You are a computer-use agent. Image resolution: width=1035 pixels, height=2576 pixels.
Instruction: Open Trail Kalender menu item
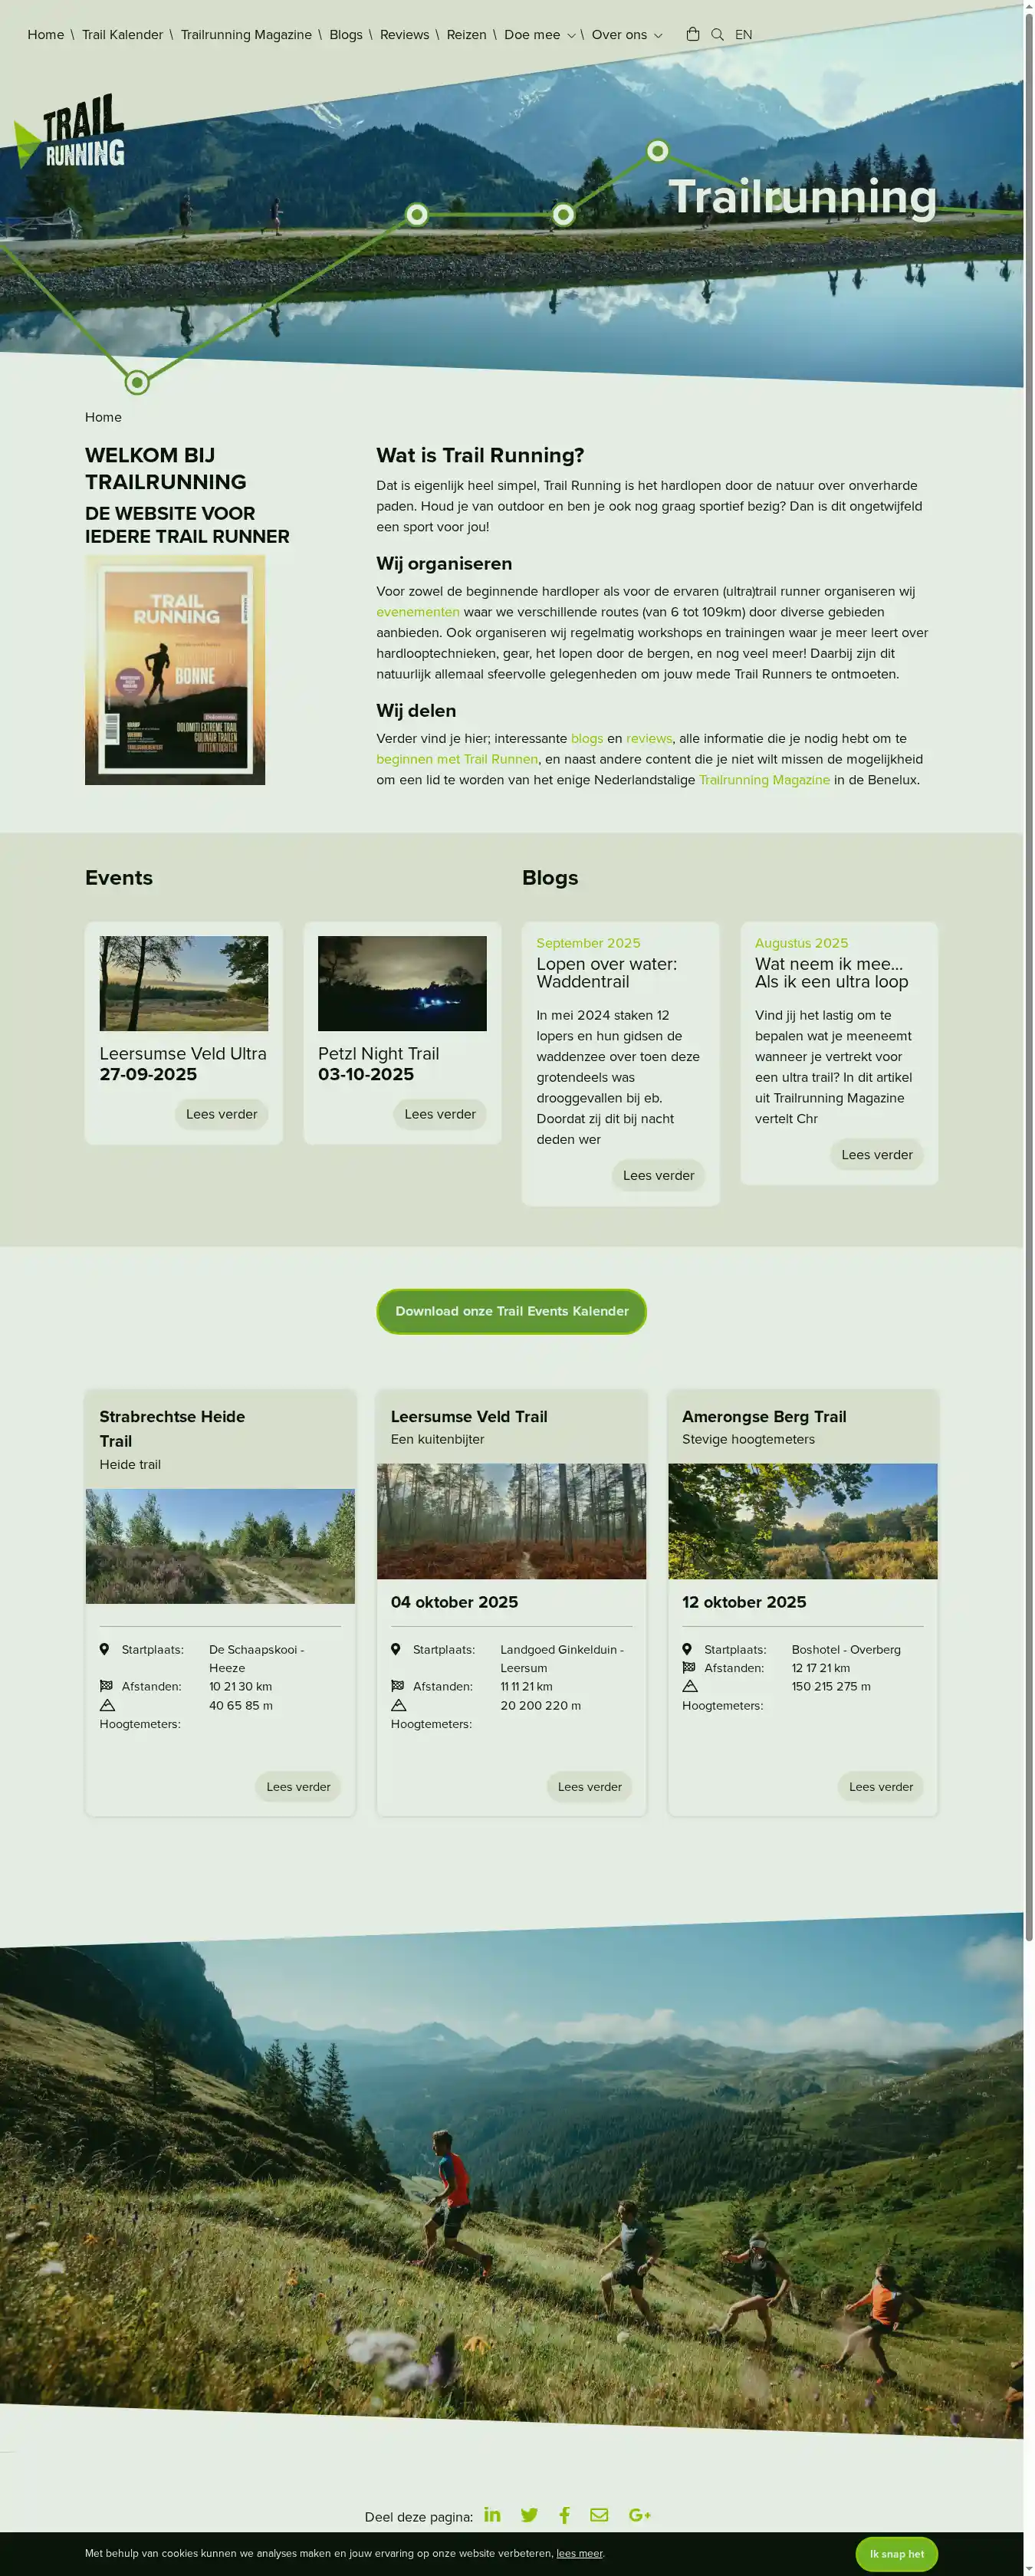tap(122, 35)
